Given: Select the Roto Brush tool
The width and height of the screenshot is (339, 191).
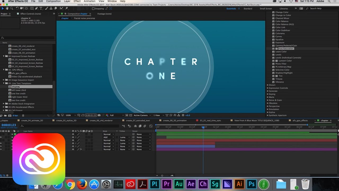Looking at the screenshot, I should [61, 8].
